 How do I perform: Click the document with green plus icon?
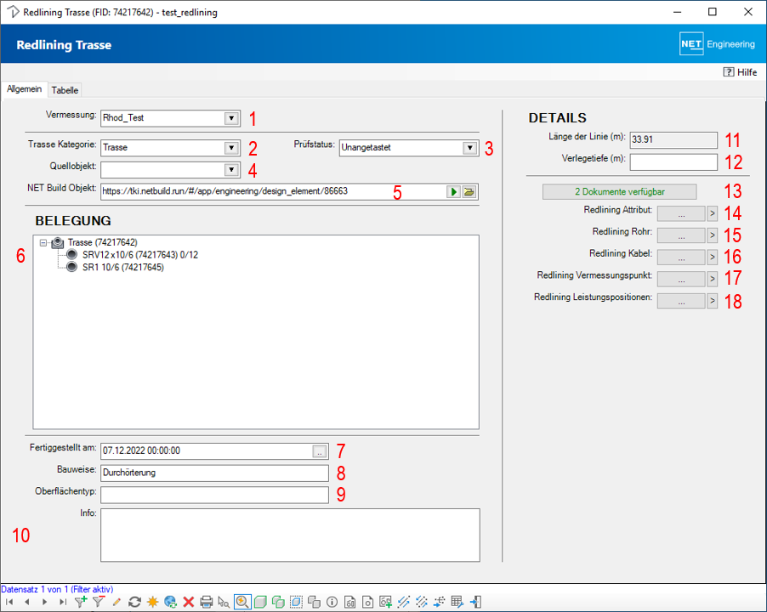click(x=386, y=602)
